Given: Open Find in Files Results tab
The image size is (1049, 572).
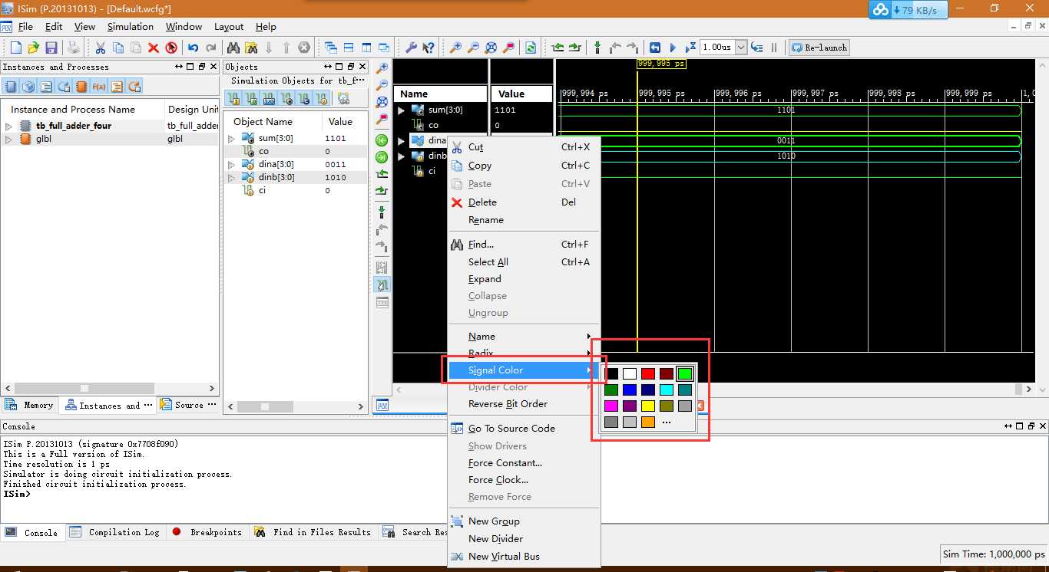Looking at the screenshot, I should (313, 532).
